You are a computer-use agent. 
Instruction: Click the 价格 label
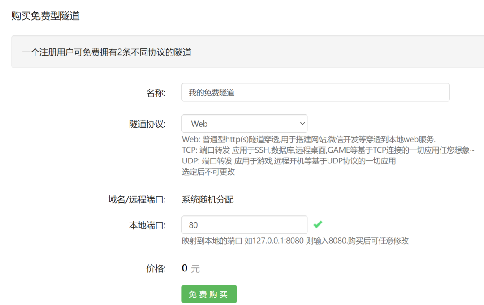click(156, 269)
